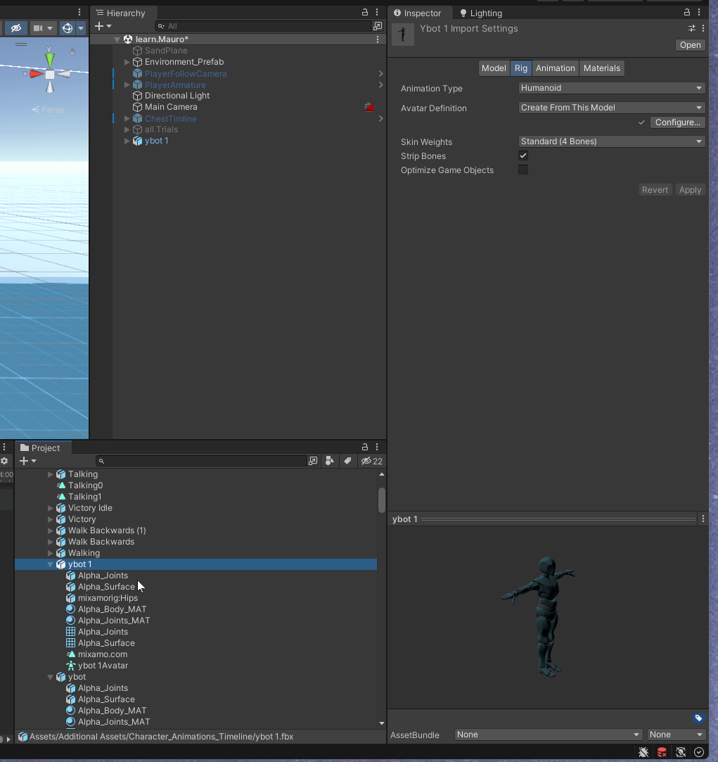Click the Configure button for the avatar
The height and width of the screenshot is (762, 718).
tap(677, 122)
